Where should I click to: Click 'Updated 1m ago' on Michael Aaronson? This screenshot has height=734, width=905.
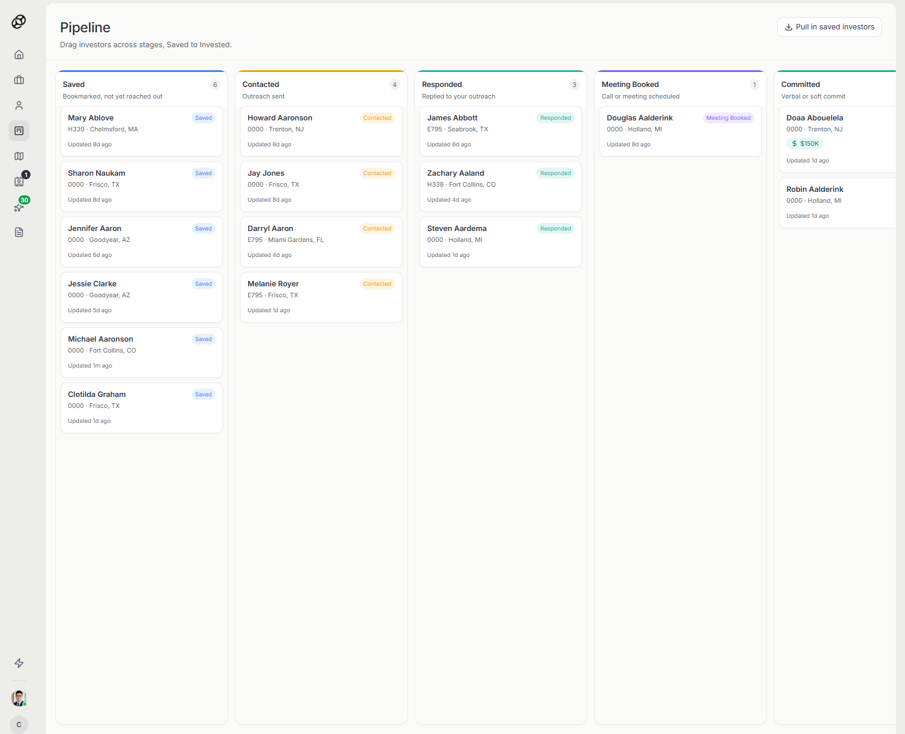click(x=90, y=366)
